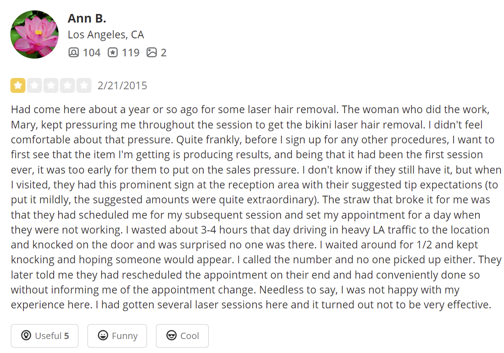Click the second gray rating star
Screen dimensions: 504x353
34,85
